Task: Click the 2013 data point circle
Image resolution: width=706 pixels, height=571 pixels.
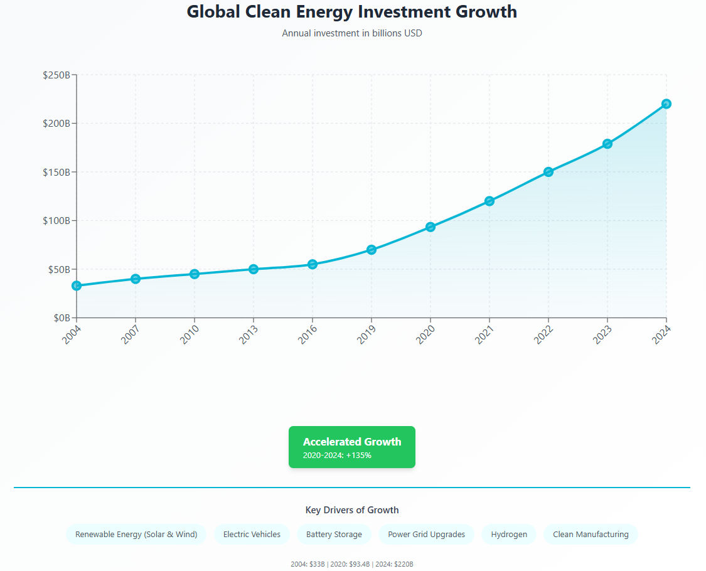Action: tap(254, 269)
